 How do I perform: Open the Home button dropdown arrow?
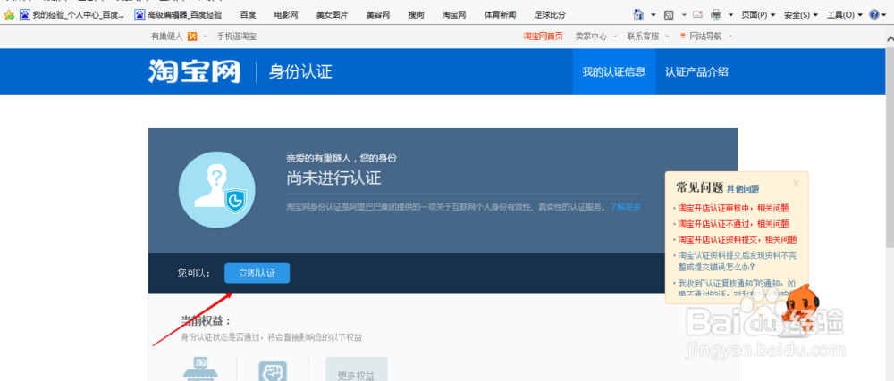[654, 15]
